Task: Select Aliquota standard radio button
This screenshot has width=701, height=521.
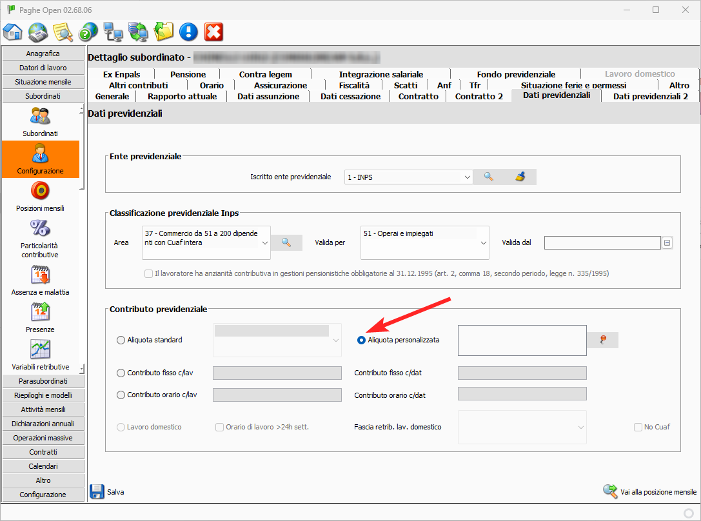Action: [x=121, y=340]
